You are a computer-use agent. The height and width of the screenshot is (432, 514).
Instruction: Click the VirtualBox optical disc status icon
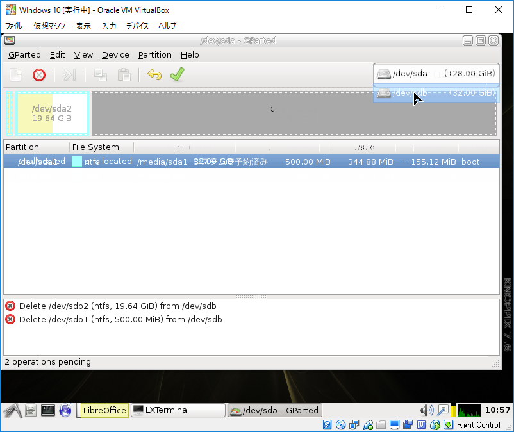coord(341,425)
